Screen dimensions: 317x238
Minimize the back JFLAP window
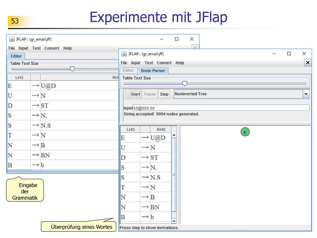click(162, 39)
